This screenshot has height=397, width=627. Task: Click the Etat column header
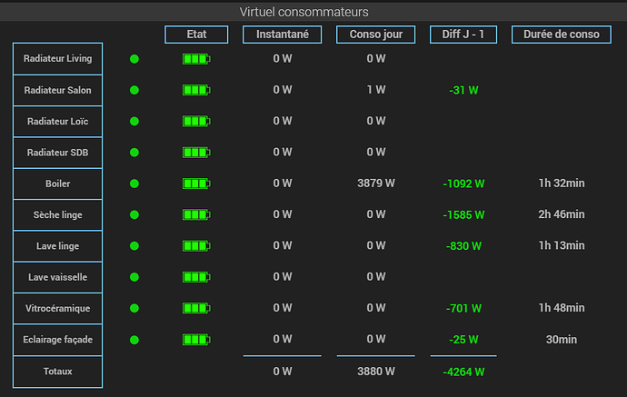pos(196,35)
